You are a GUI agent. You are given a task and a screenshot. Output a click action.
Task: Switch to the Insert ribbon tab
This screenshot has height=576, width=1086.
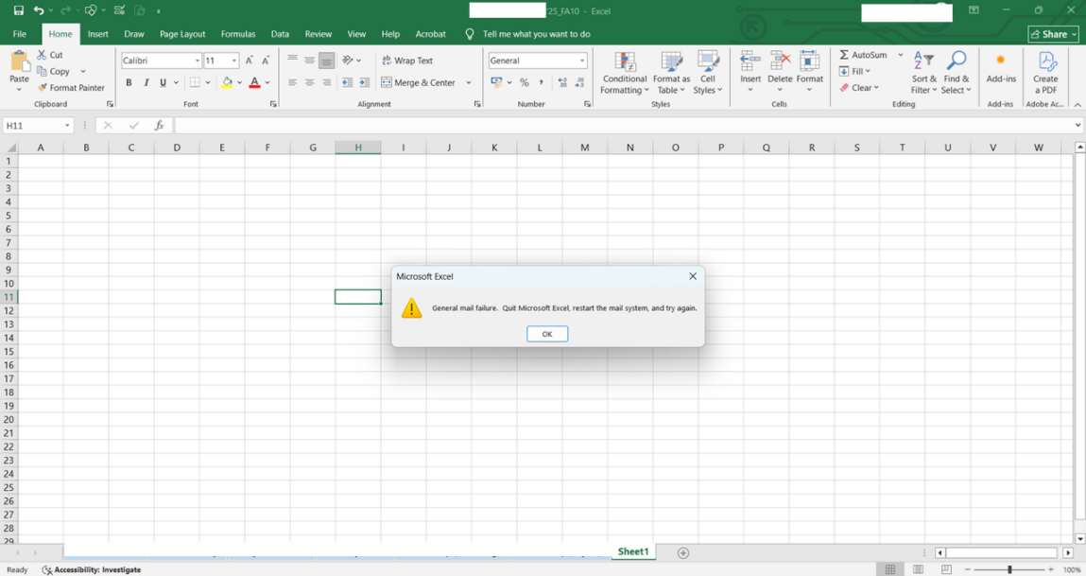click(x=97, y=34)
